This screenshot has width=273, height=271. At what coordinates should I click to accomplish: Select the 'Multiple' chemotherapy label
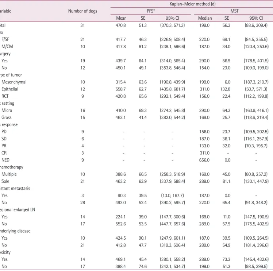pos(9,174)
